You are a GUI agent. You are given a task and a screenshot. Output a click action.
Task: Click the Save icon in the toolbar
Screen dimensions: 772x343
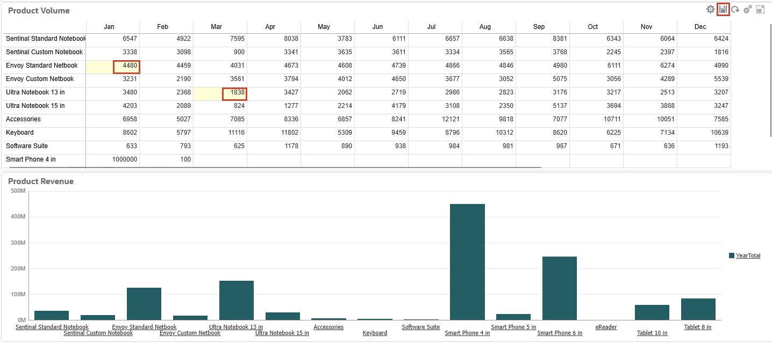723,9
